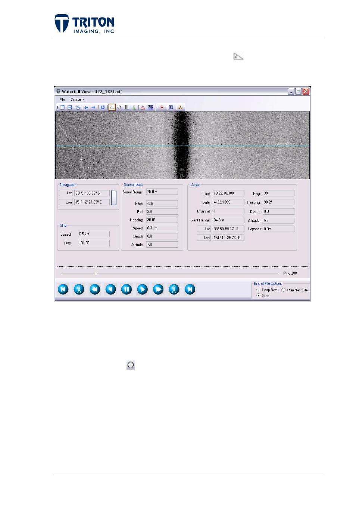Click the fast forward playback button

[158, 289]
